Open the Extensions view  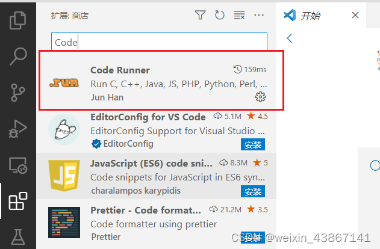[18, 201]
